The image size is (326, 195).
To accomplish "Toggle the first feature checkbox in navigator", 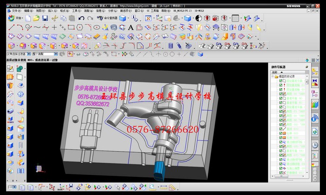I will point(281,81).
